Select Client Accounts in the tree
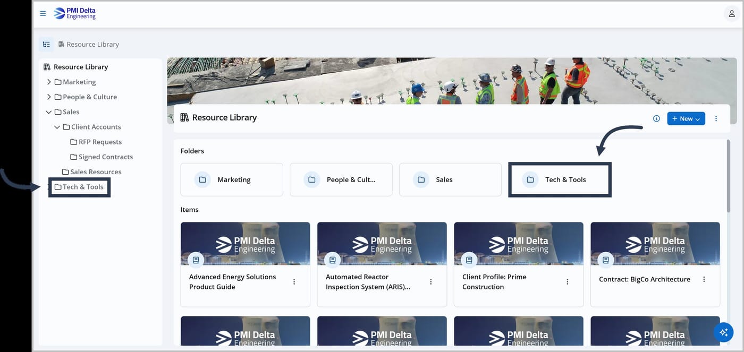The image size is (744, 352). click(92, 127)
